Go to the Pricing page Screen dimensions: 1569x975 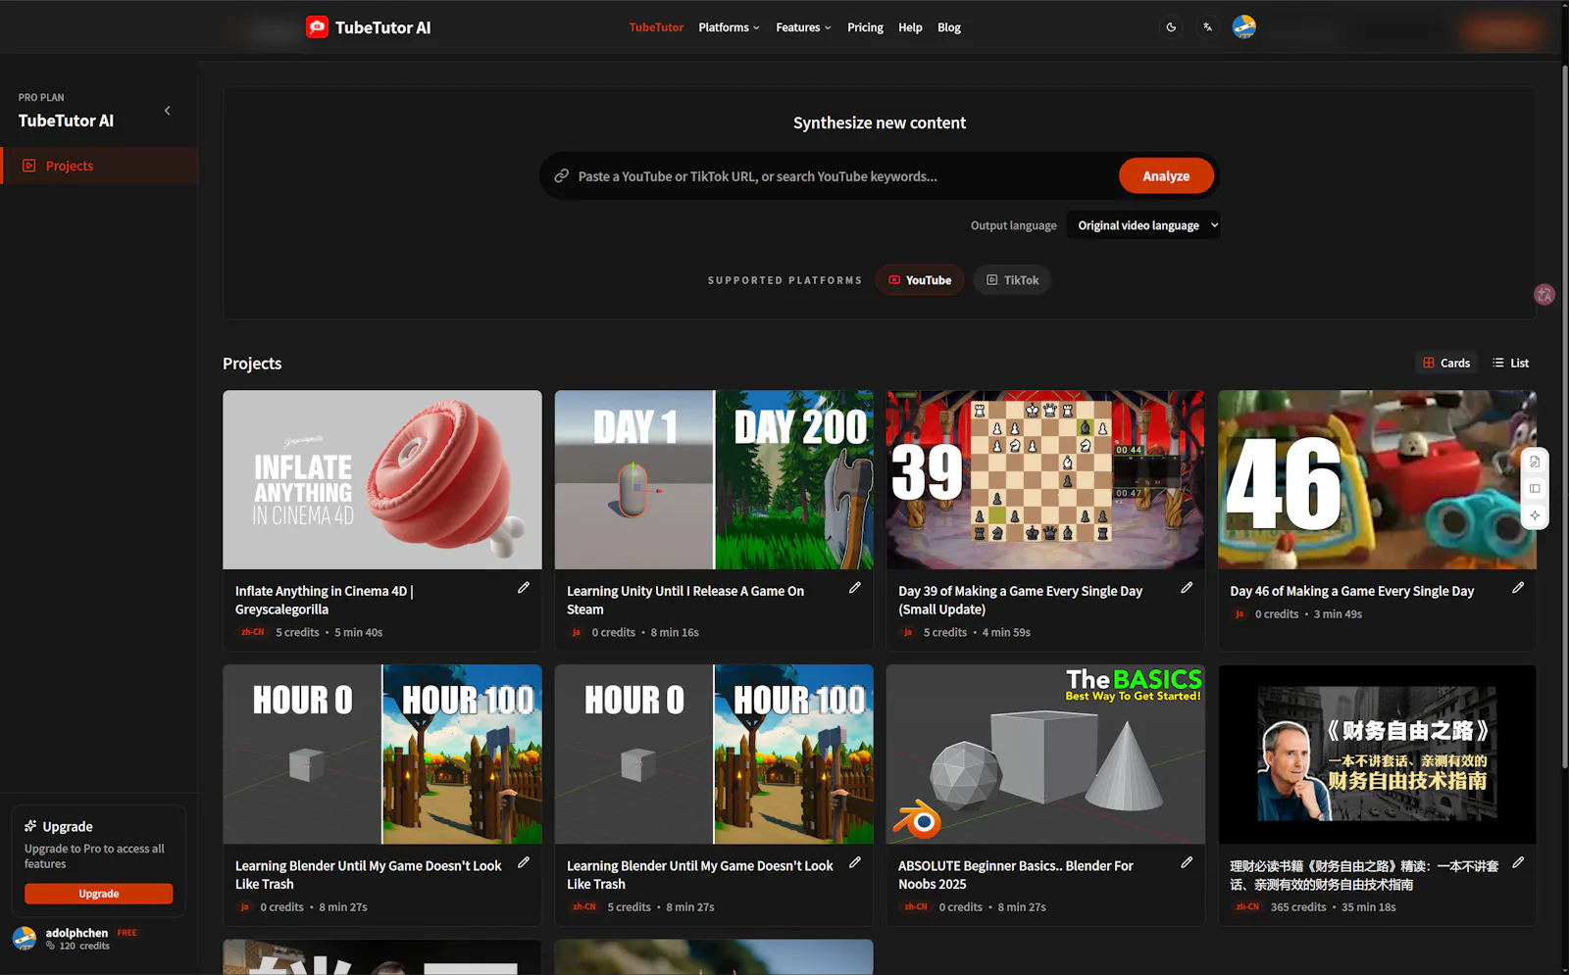point(865,27)
